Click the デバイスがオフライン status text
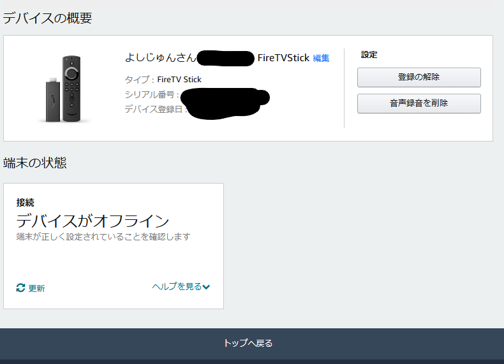The height and width of the screenshot is (364, 504). (93, 221)
